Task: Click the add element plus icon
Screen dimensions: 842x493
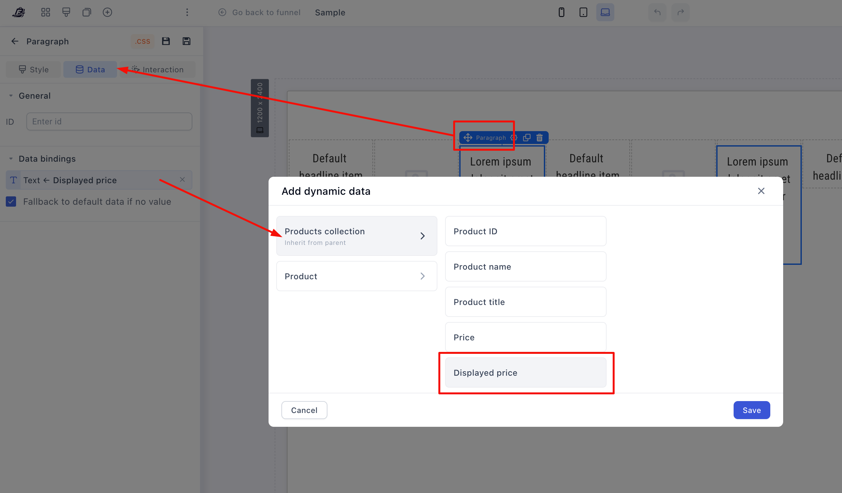Action: [x=107, y=12]
